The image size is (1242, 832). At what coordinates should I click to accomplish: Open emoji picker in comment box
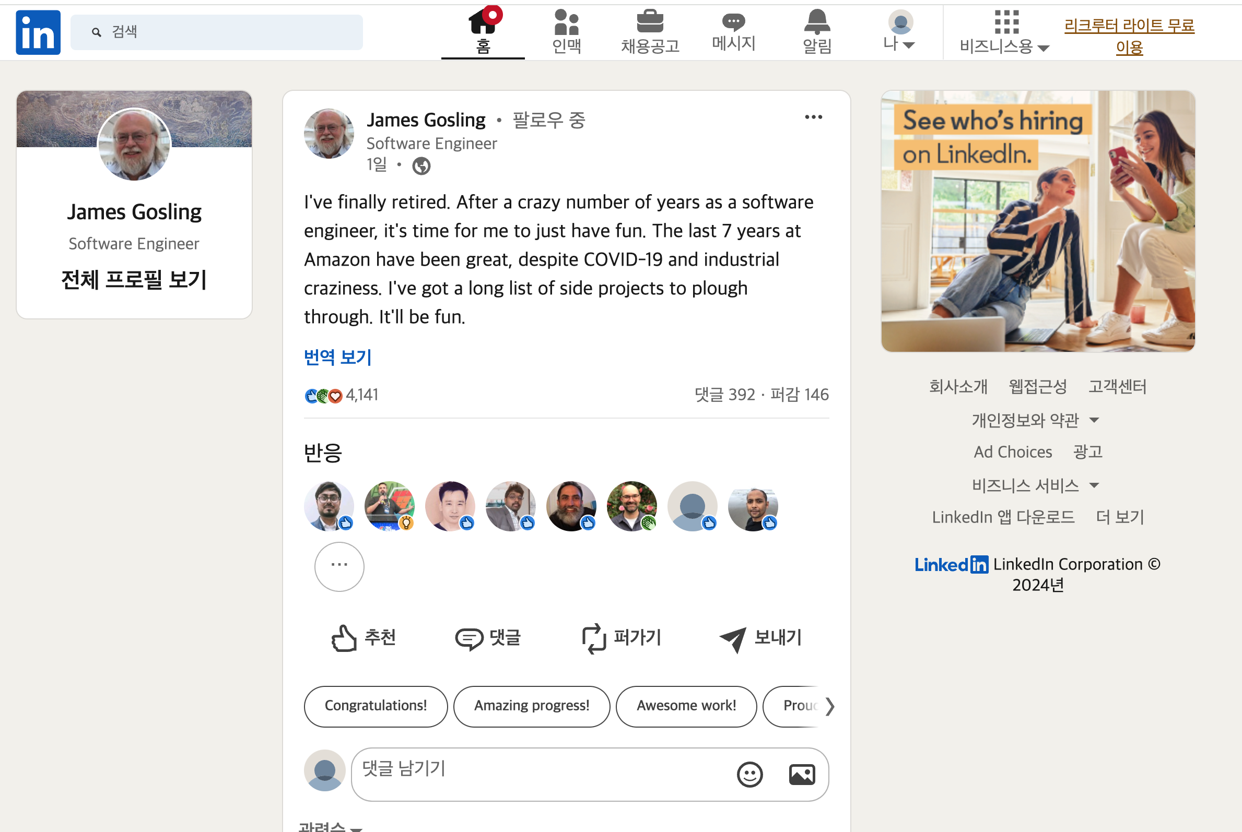tap(749, 775)
